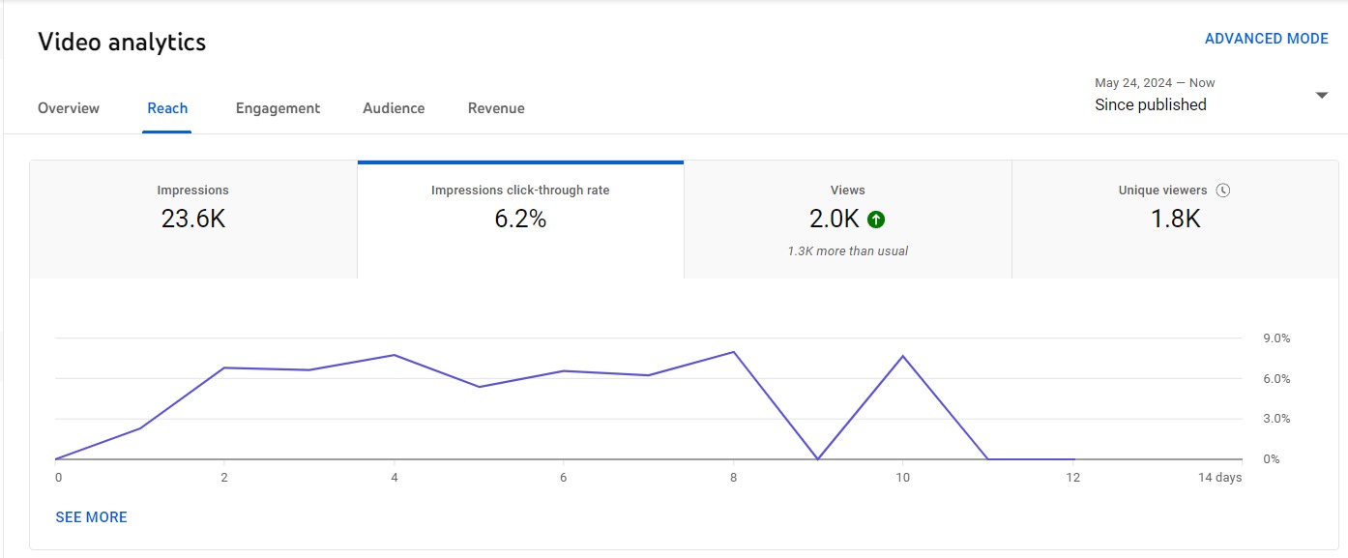
Task: Click the chart data point at day 4
Action: tap(395, 355)
